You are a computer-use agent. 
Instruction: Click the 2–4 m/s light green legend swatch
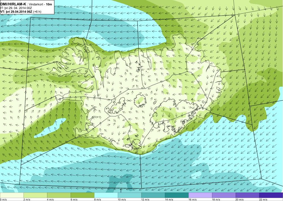tap(35, 195)
